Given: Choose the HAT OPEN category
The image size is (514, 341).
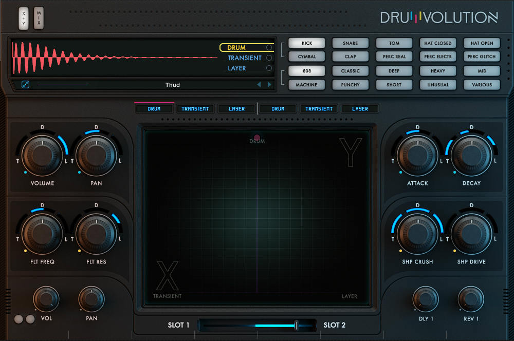Looking at the screenshot, I should click(482, 43).
